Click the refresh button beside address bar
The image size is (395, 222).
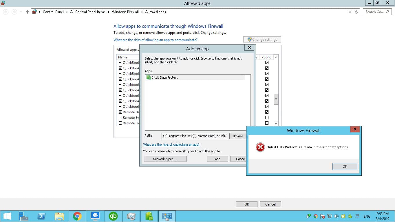click(356, 12)
